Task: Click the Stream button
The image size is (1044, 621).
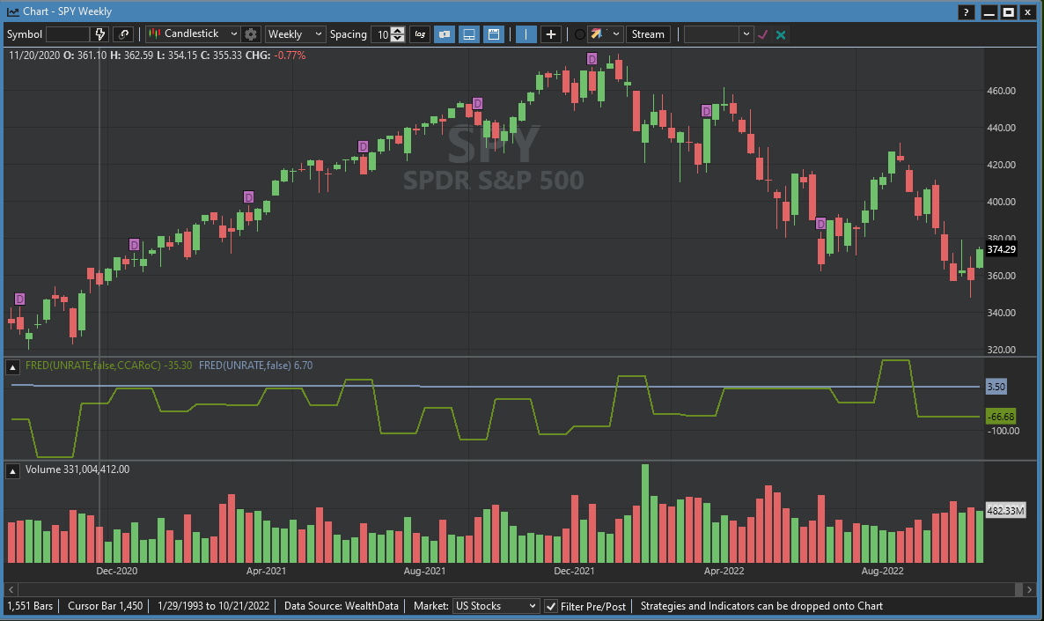Action: [648, 34]
